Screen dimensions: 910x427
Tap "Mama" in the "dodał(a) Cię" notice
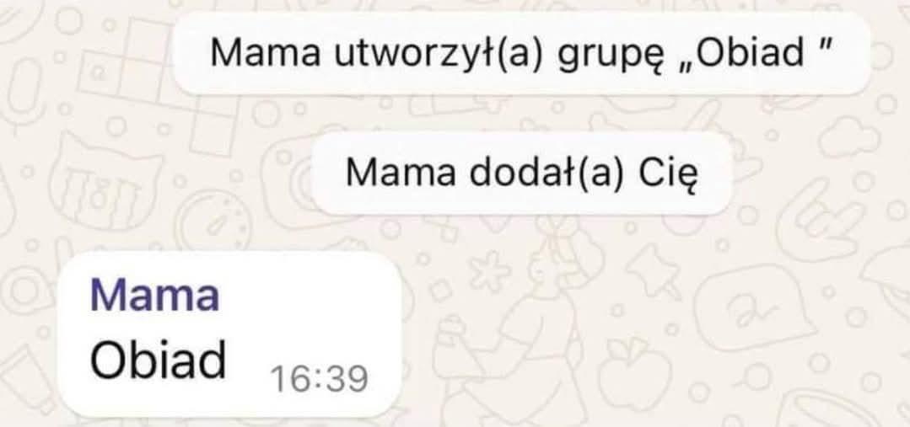click(x=401, y=173)
